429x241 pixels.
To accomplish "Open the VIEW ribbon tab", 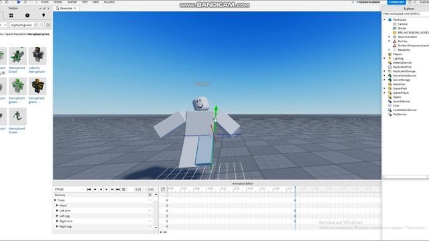I will [96, 2].
